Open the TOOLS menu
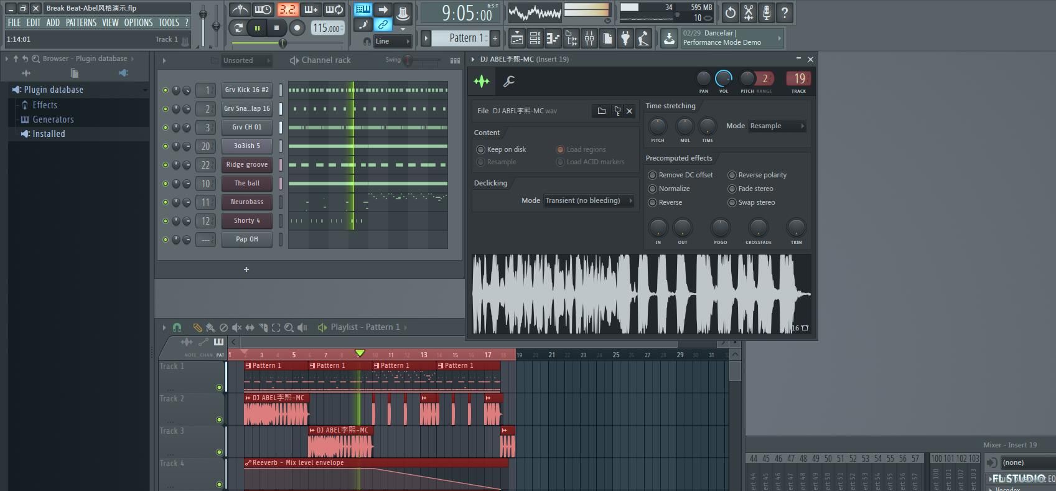The image size is (1056, 491). pos(169,22)
